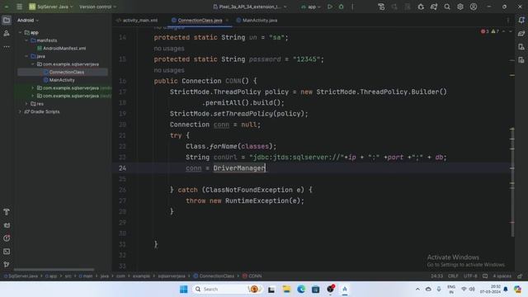The image size is (528, 297).
Task: Open Pixel_3a device selector dropdown
Action: [250, 7]
